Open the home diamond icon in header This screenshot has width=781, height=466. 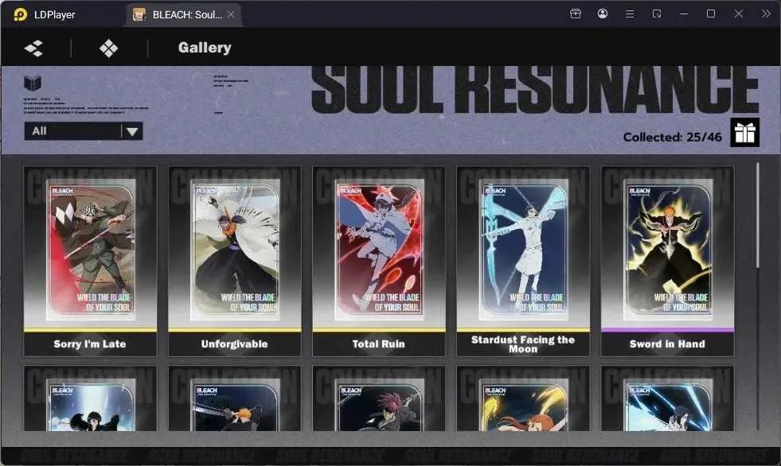pos(108,49)
